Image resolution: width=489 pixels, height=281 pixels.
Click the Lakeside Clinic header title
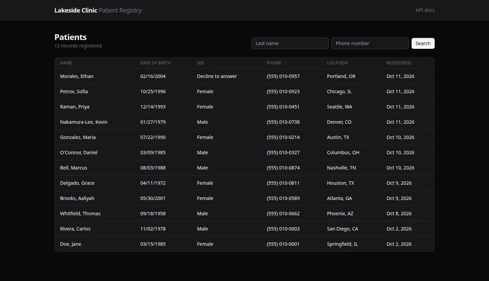[76, 10]
